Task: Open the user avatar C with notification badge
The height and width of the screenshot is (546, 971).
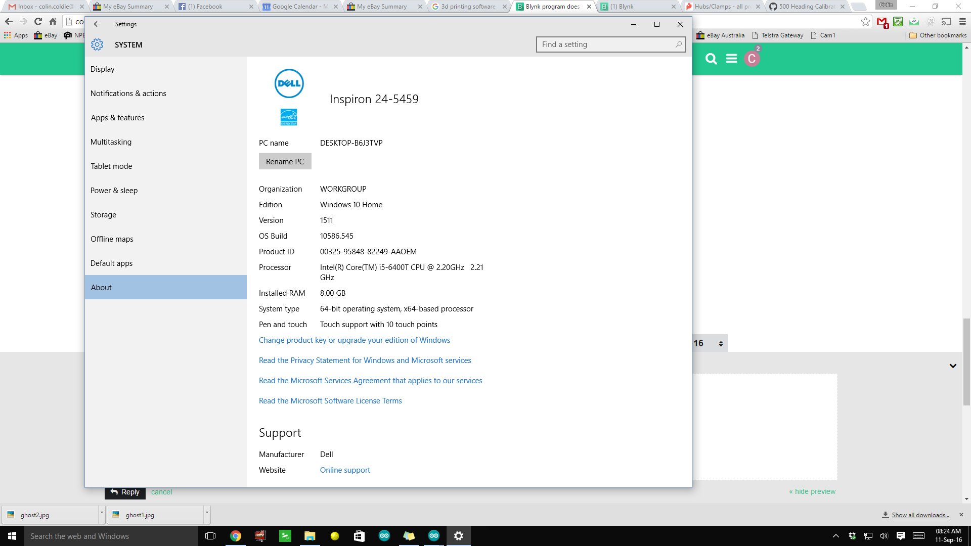Action: pos(752,59)
